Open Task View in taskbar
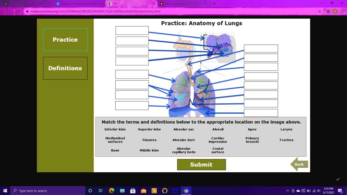The width and height of the screenshot is (347, 195). click(x=100, y=191)
